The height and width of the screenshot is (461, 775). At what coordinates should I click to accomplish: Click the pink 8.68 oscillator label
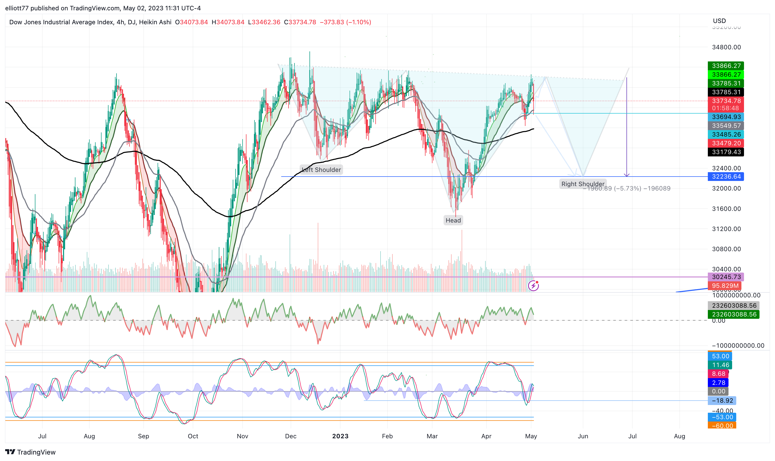[x=718, y=374]
